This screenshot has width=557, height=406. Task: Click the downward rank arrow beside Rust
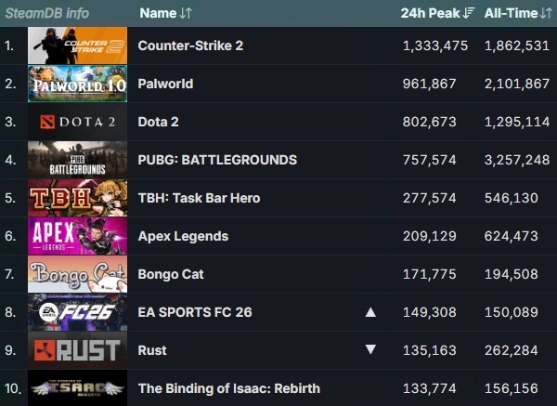click(370, 349)
